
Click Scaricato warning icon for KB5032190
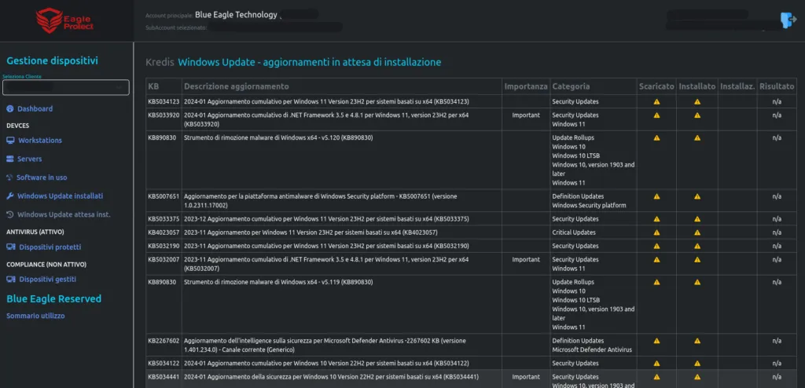[656, 246]
